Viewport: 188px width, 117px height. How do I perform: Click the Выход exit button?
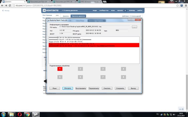pyautogui.click(x=133, y=88)
